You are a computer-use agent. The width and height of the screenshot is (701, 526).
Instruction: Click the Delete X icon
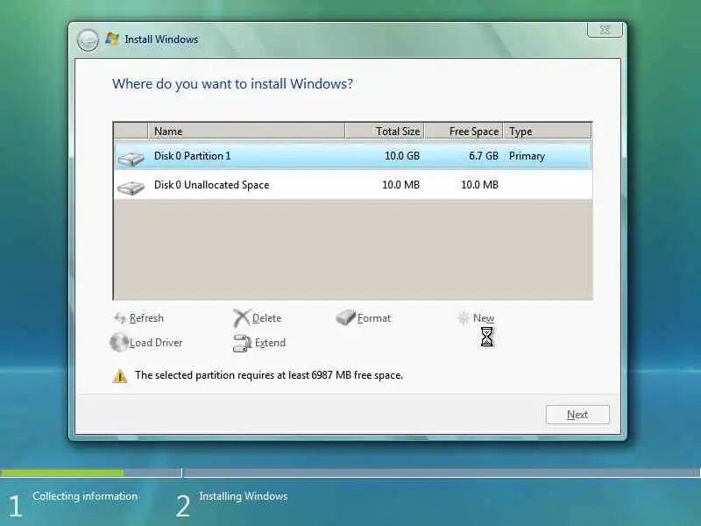point(242,318)
